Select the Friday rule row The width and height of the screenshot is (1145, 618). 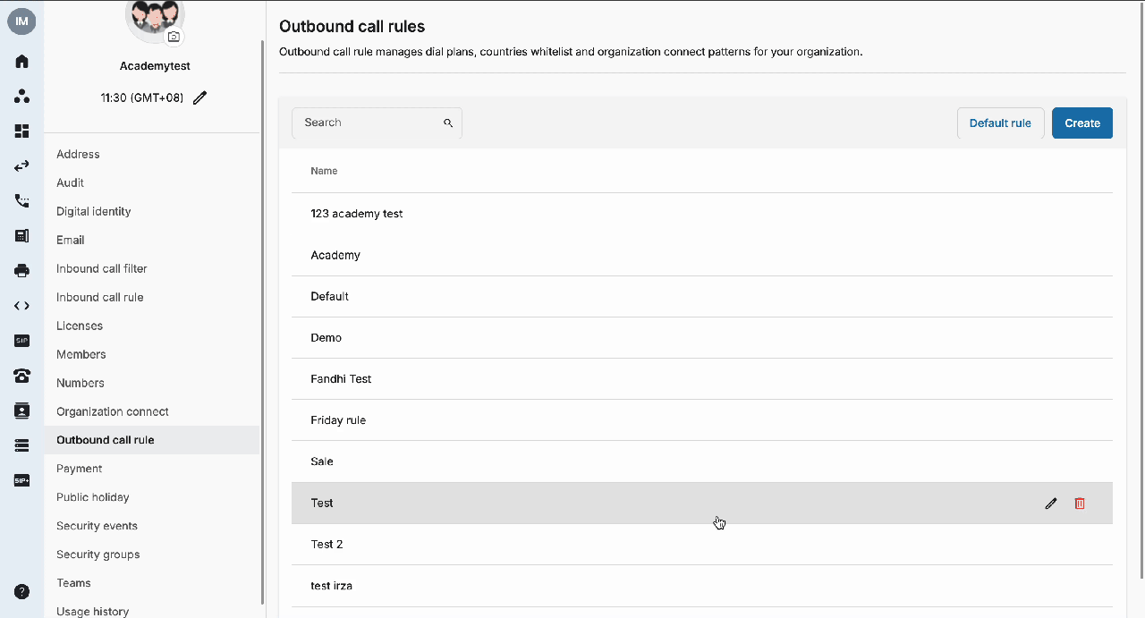(702, 420)
